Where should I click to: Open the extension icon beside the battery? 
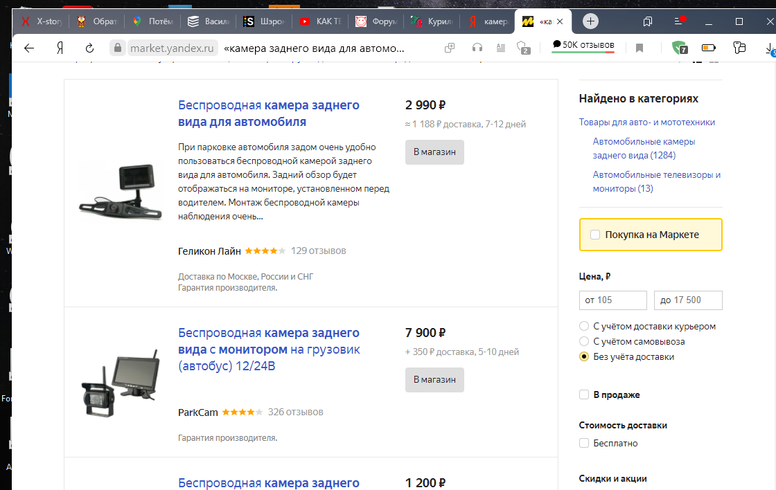pyautogui.click(x=739, y=48)
